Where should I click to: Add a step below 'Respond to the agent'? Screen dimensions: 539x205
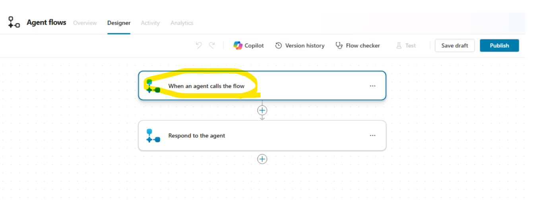262,159
